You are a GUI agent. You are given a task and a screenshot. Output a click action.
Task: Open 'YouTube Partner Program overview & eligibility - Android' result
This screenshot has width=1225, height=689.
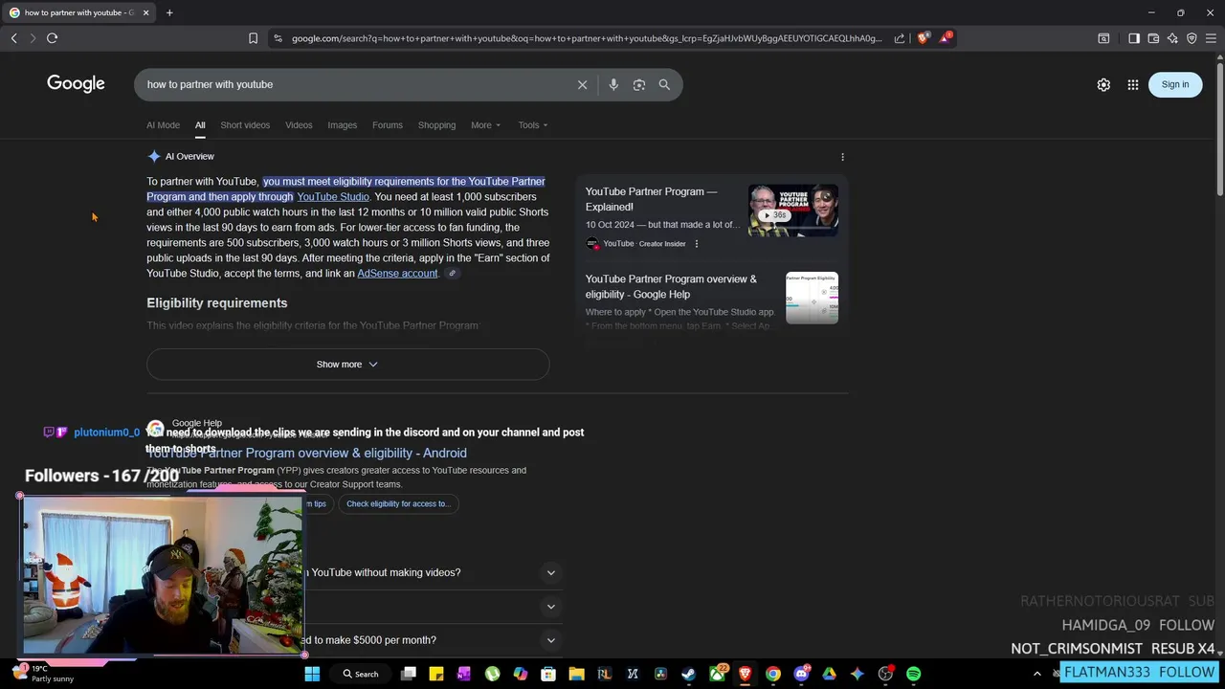(306, 453)
